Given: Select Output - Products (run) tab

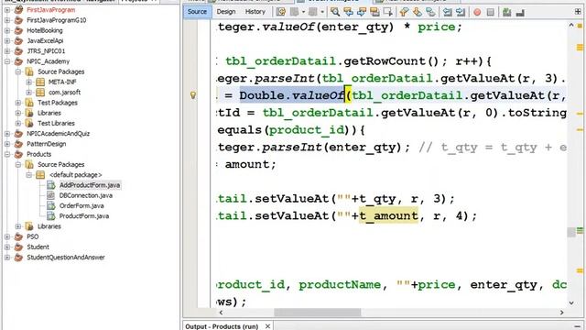Looking at the screenshot, I should click(222, 326).
